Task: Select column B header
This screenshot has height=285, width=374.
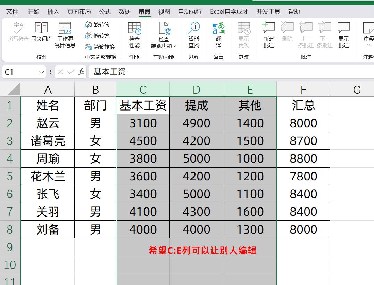Action: pyautogui.click(x=95, y=89)
